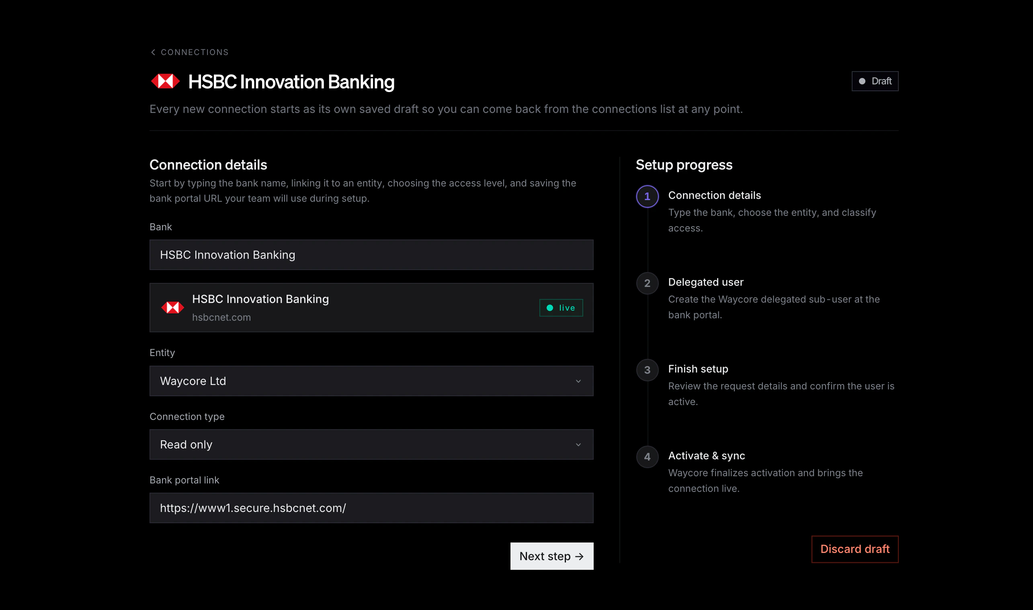Select step 3 Finish setup circle

click(x=647, y=370)
